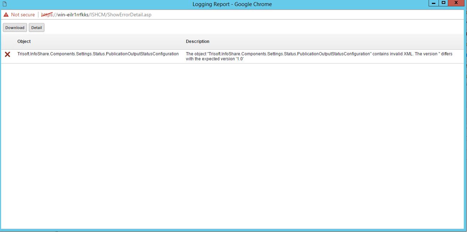Screen dimensions: 467x232
Task: Click the Not secure warning triangle icon
Action: pyautogui.click(x=6, y=15)
